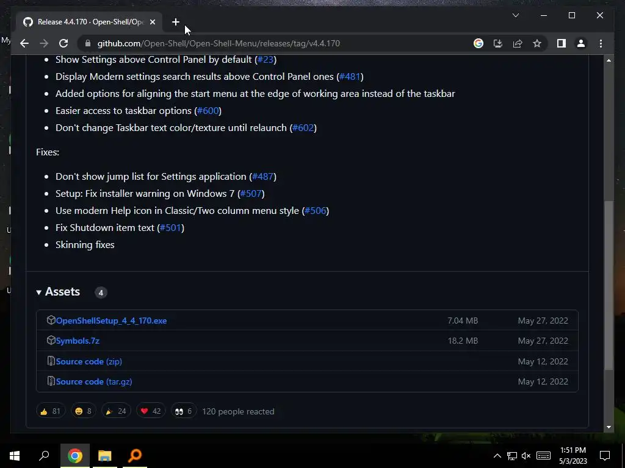Open File Explorer from taskbar

click(105, 456)
